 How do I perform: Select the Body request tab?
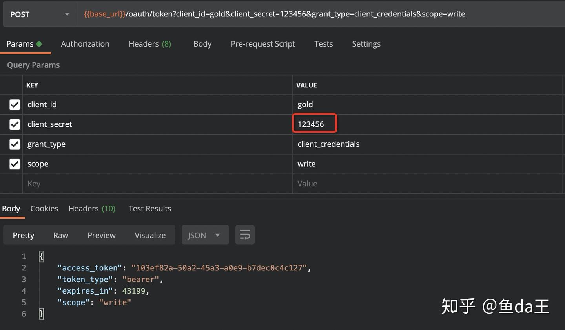point(202,44)
